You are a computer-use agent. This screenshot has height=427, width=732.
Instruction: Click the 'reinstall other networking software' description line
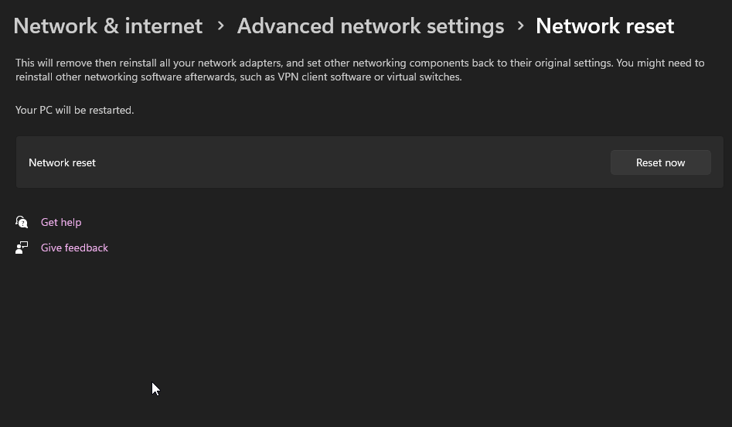(x=239, y=77)
